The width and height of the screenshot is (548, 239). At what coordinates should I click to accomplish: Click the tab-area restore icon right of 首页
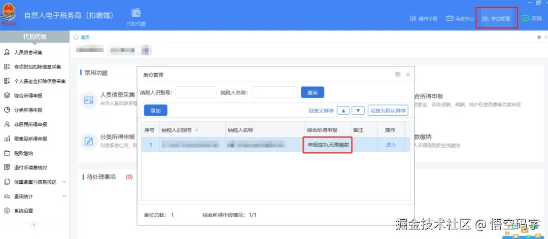tap(538, 37)
